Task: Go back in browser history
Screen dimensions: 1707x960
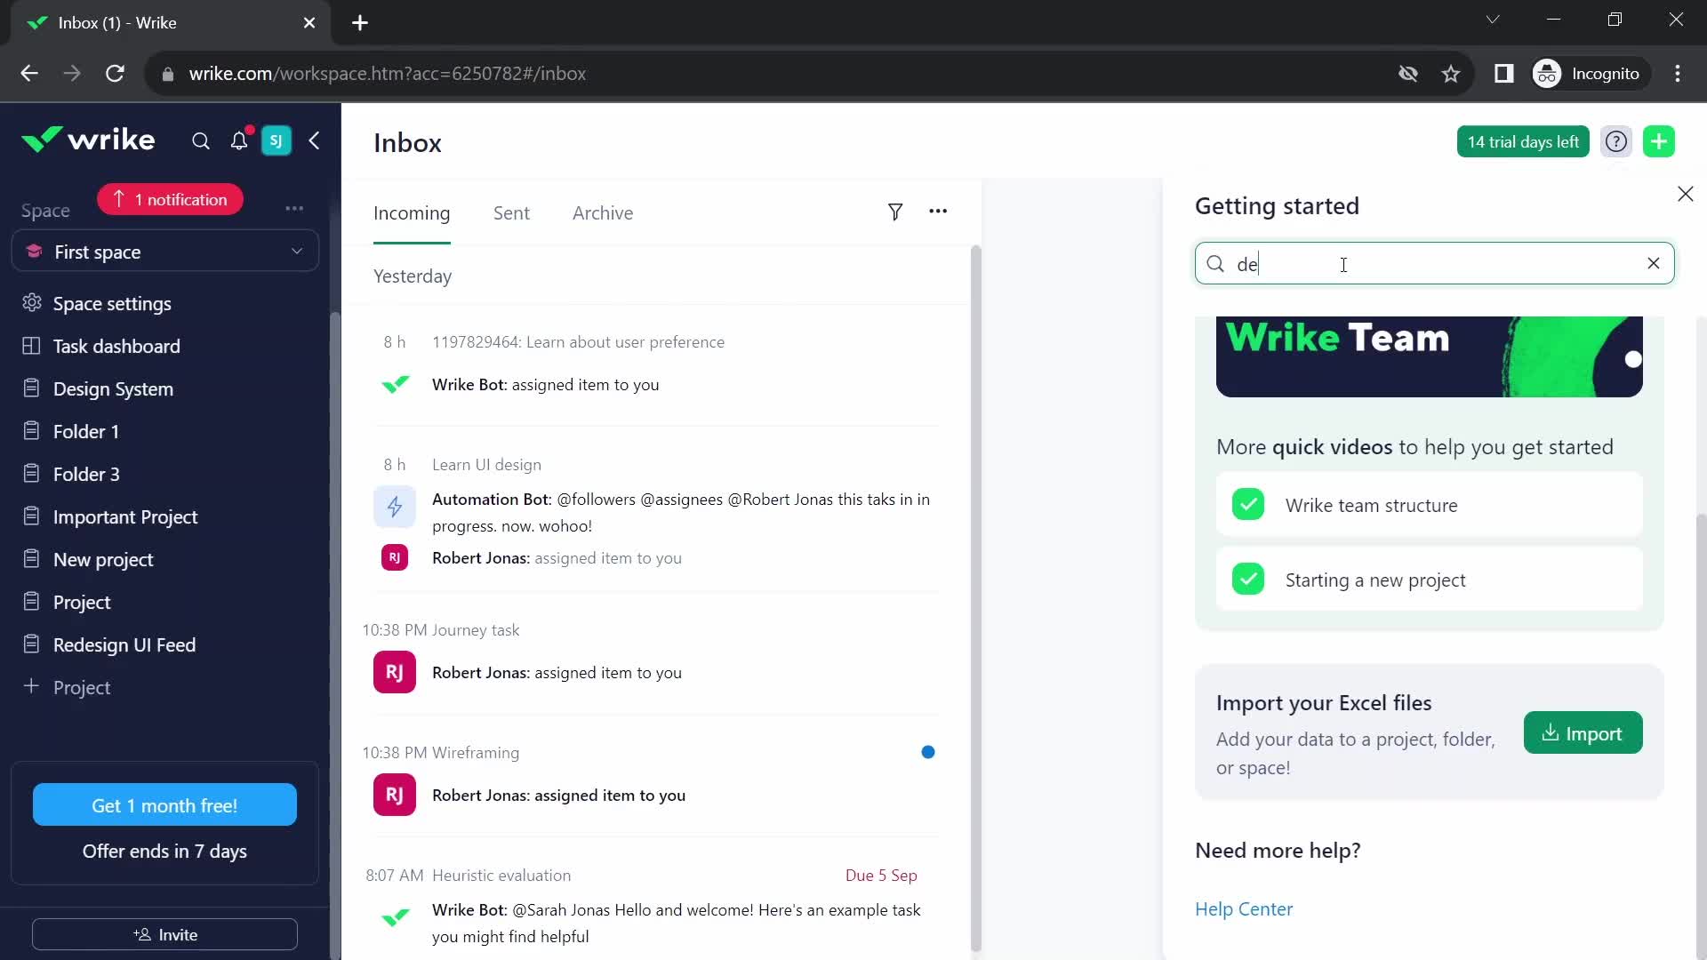Action: pos(29,74)
